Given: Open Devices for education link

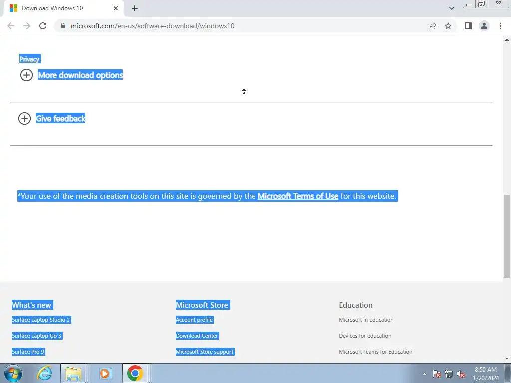Looking at the screenshot, I should [x=365, y=336].
